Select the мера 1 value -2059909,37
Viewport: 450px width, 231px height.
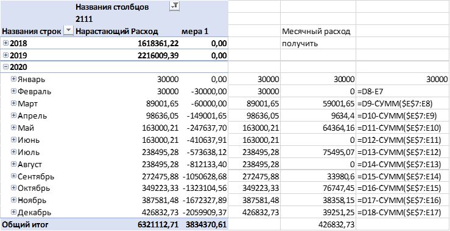point(205,213)
